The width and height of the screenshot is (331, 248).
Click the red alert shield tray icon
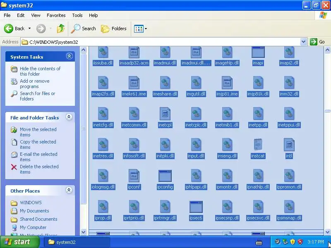pos(300,242)
